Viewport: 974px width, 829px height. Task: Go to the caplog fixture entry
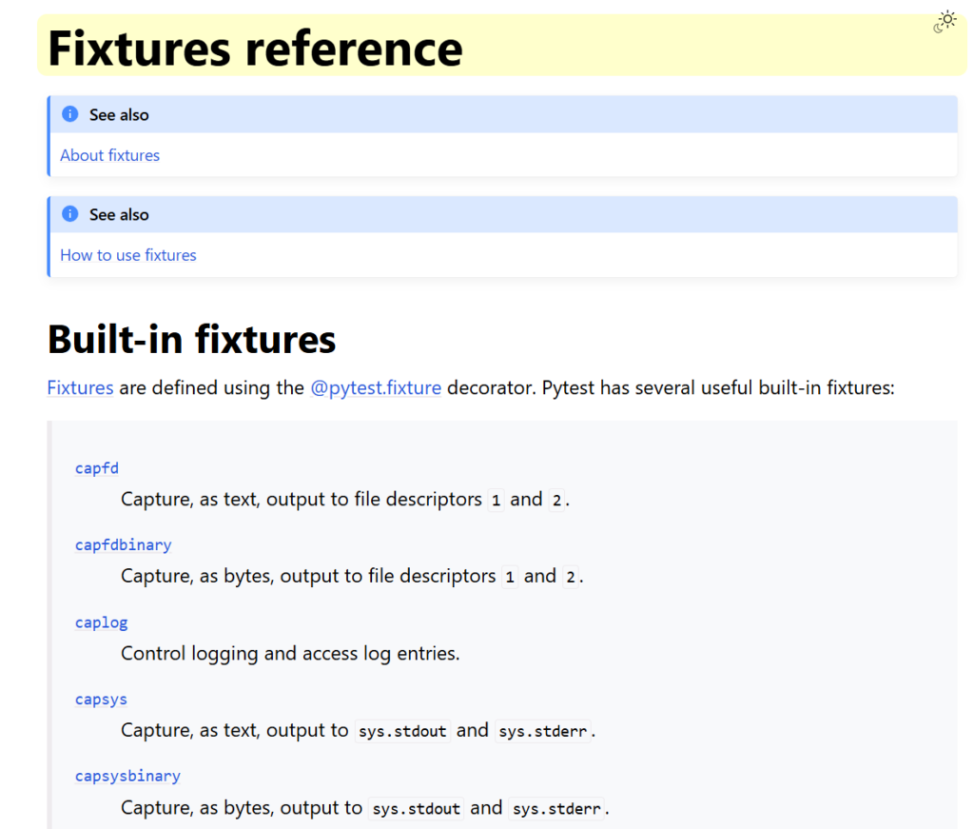point(101,622)
